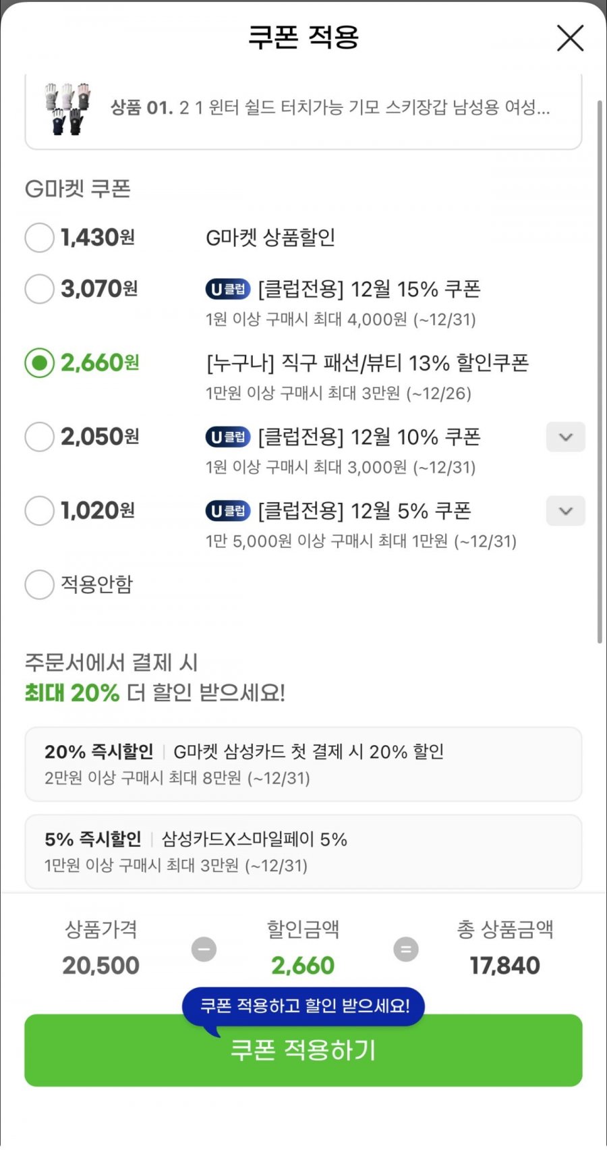Click the coupon list scrollbar
607x1150 pixels.
click(x=600, y=371)
